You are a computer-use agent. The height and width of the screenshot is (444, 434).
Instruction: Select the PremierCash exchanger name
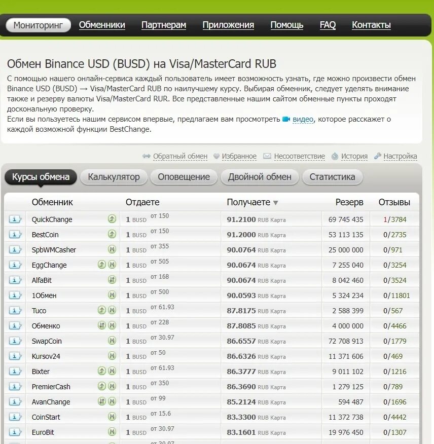[51, 387]
